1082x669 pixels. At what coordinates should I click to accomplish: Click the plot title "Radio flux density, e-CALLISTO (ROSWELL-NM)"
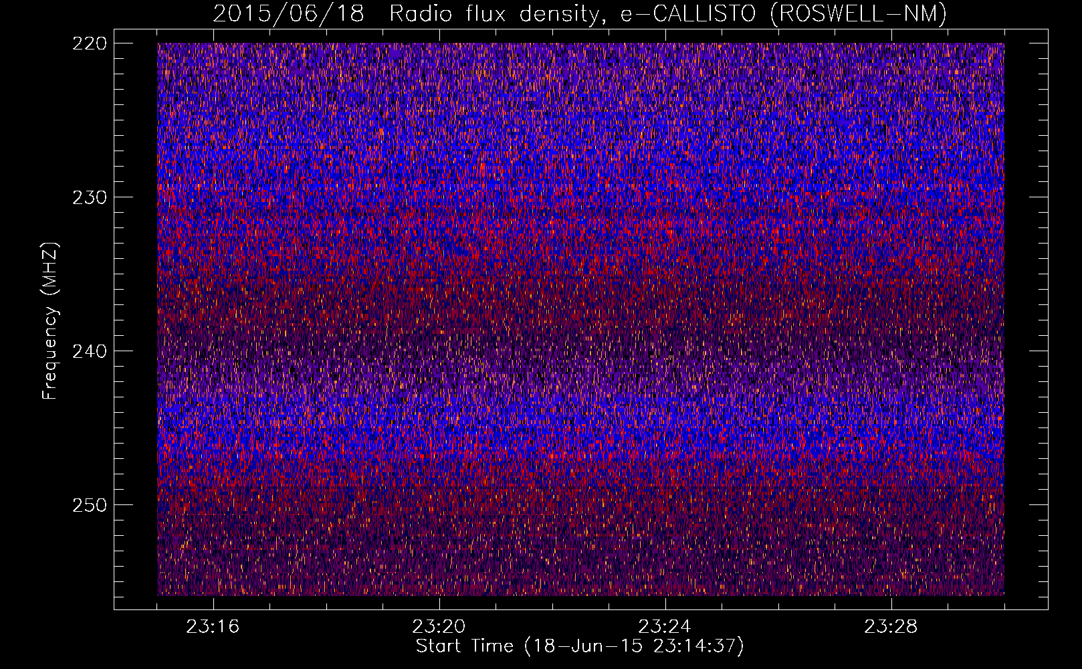[668, 13]
